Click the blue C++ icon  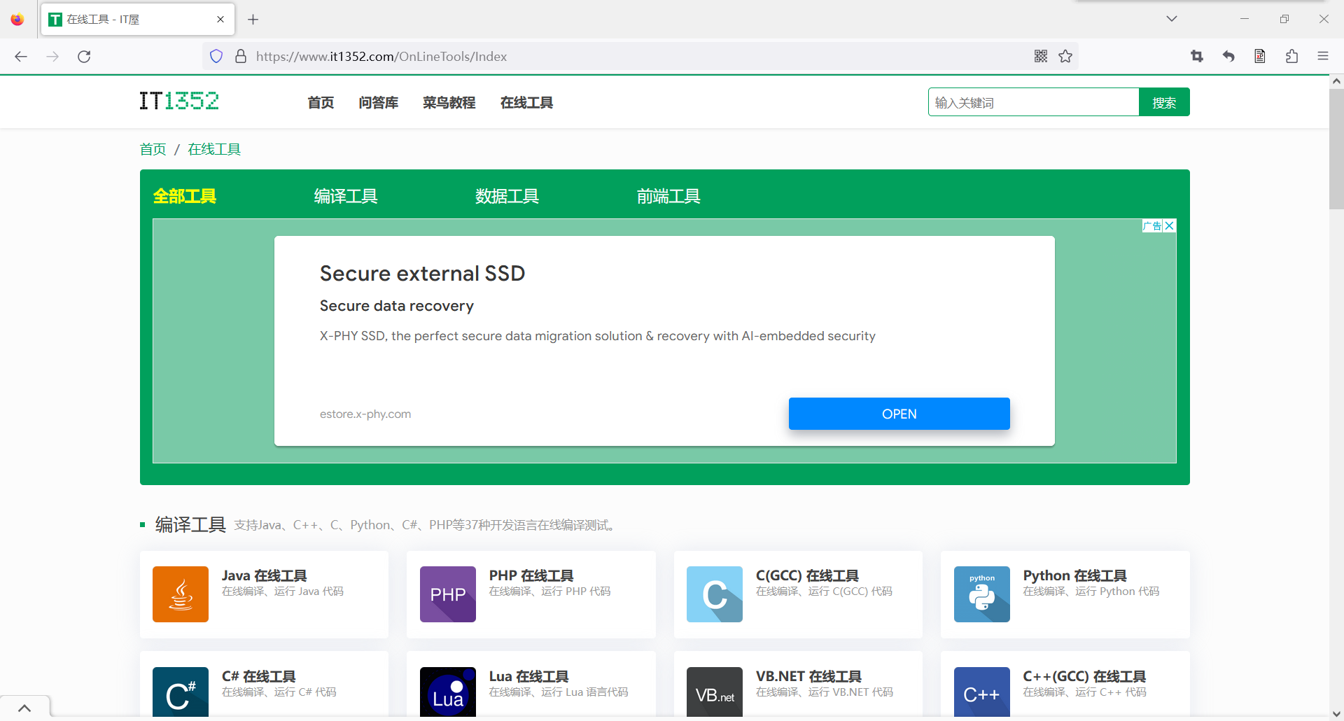pyautogui.click(x=982, y=692)
